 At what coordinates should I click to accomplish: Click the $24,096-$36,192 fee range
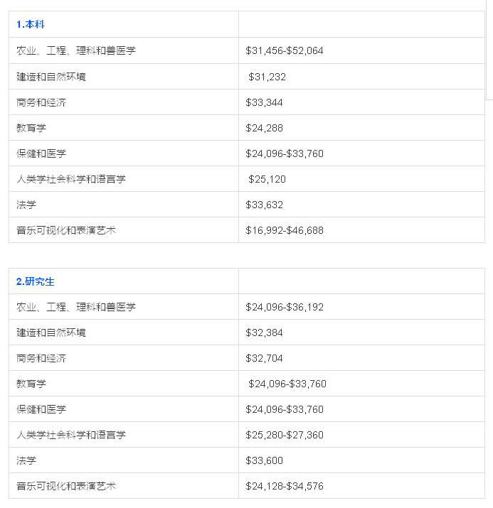coord(285,307)
